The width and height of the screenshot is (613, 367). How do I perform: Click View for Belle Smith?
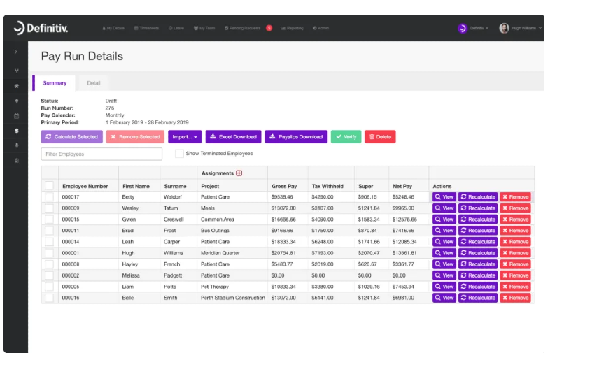tap(444, 298)
